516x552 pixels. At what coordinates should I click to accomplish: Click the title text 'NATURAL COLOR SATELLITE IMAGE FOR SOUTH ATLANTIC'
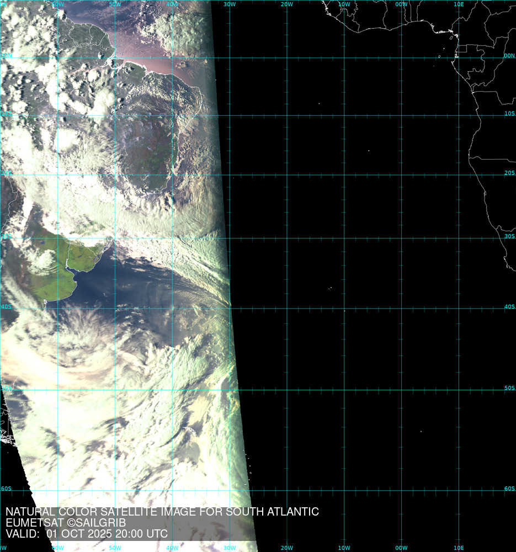(x=162, y=512)
